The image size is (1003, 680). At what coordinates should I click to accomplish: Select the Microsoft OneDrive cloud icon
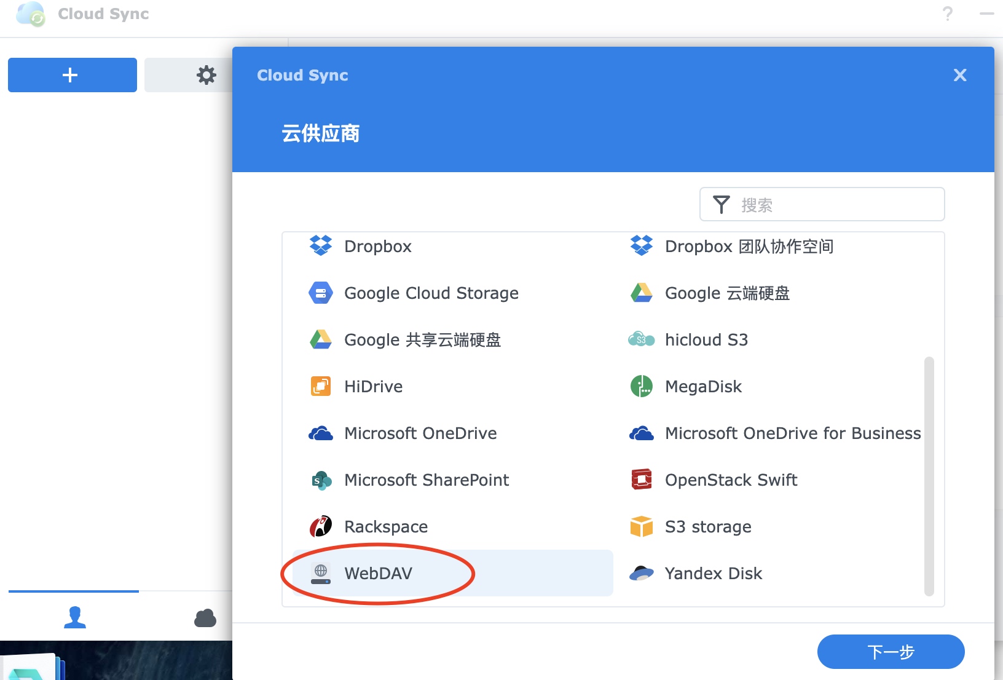(x=321, y=433)
